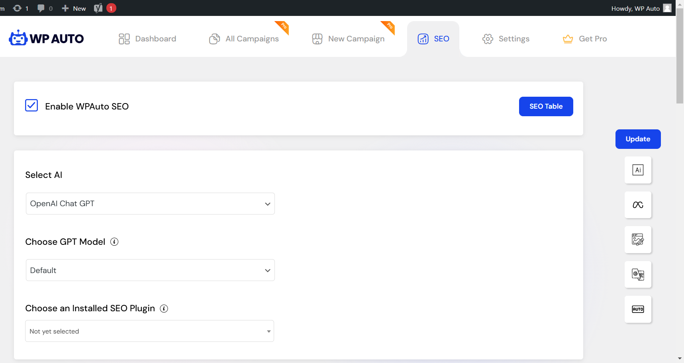Image resolution: width=684 pixels, height=363 pixels.
Task: Open the Dashboard tab
Action: tap(147, 39)
